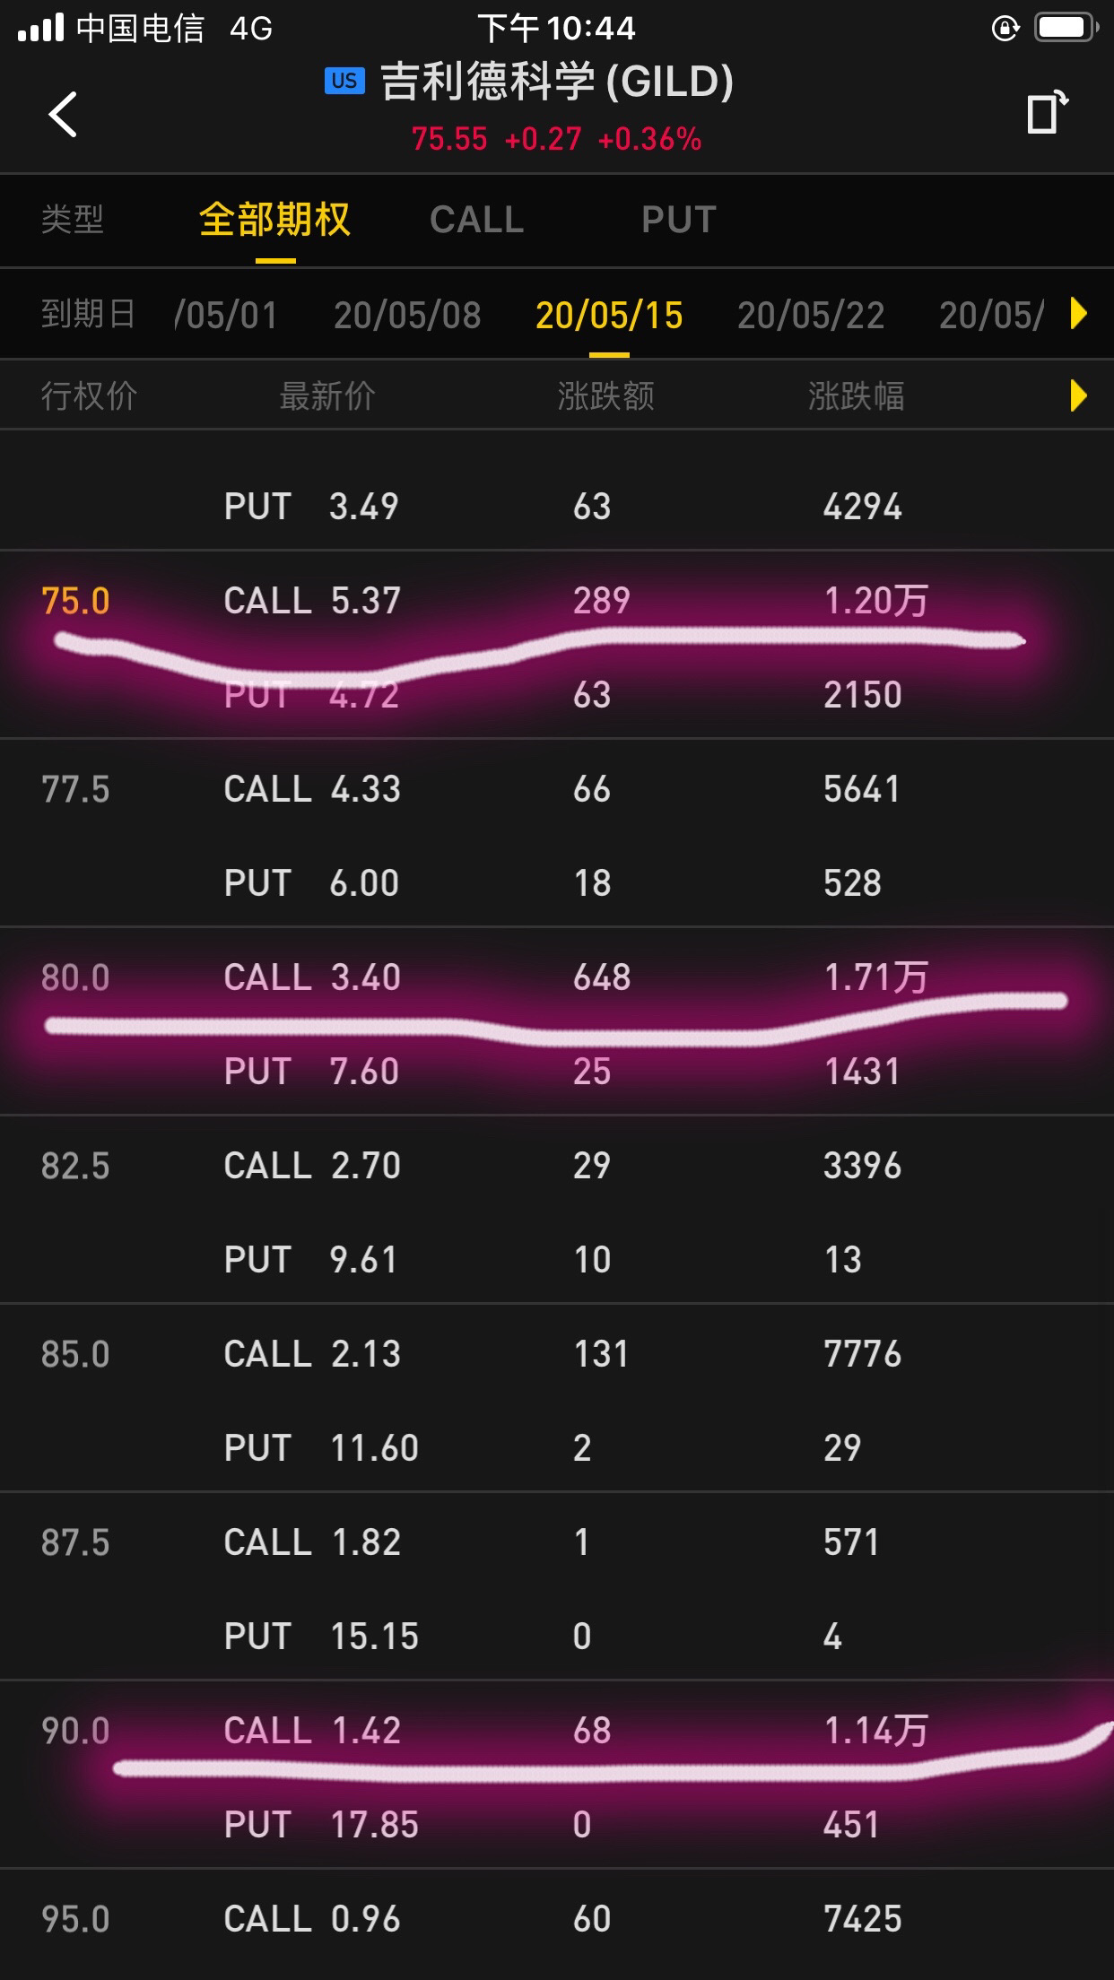Tap the US market badge icon
Screen dimensions: 1114x1980
tap(344, 81)
